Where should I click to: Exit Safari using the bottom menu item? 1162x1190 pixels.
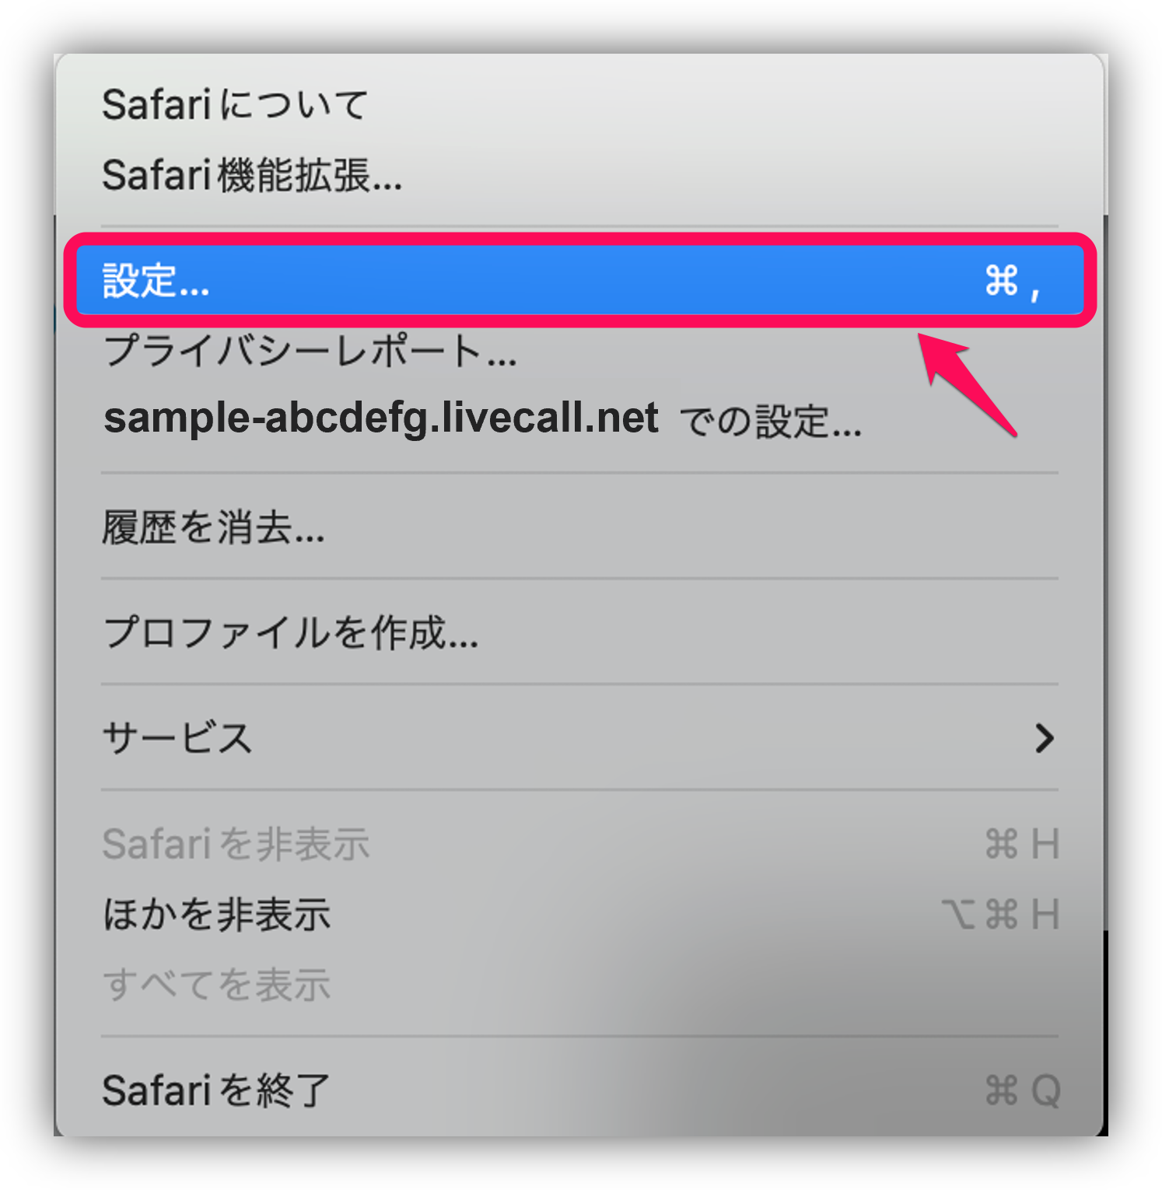[x=215, y=1089]
